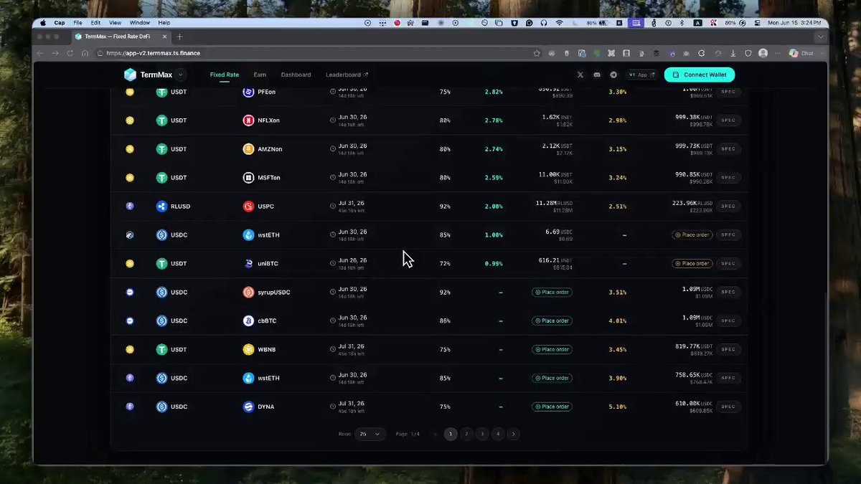861x484 pixels.
Task: Open the Discord icon in the header
Action: 597,75
